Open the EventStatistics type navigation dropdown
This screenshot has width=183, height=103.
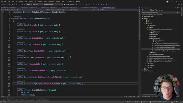coord(69,10)
